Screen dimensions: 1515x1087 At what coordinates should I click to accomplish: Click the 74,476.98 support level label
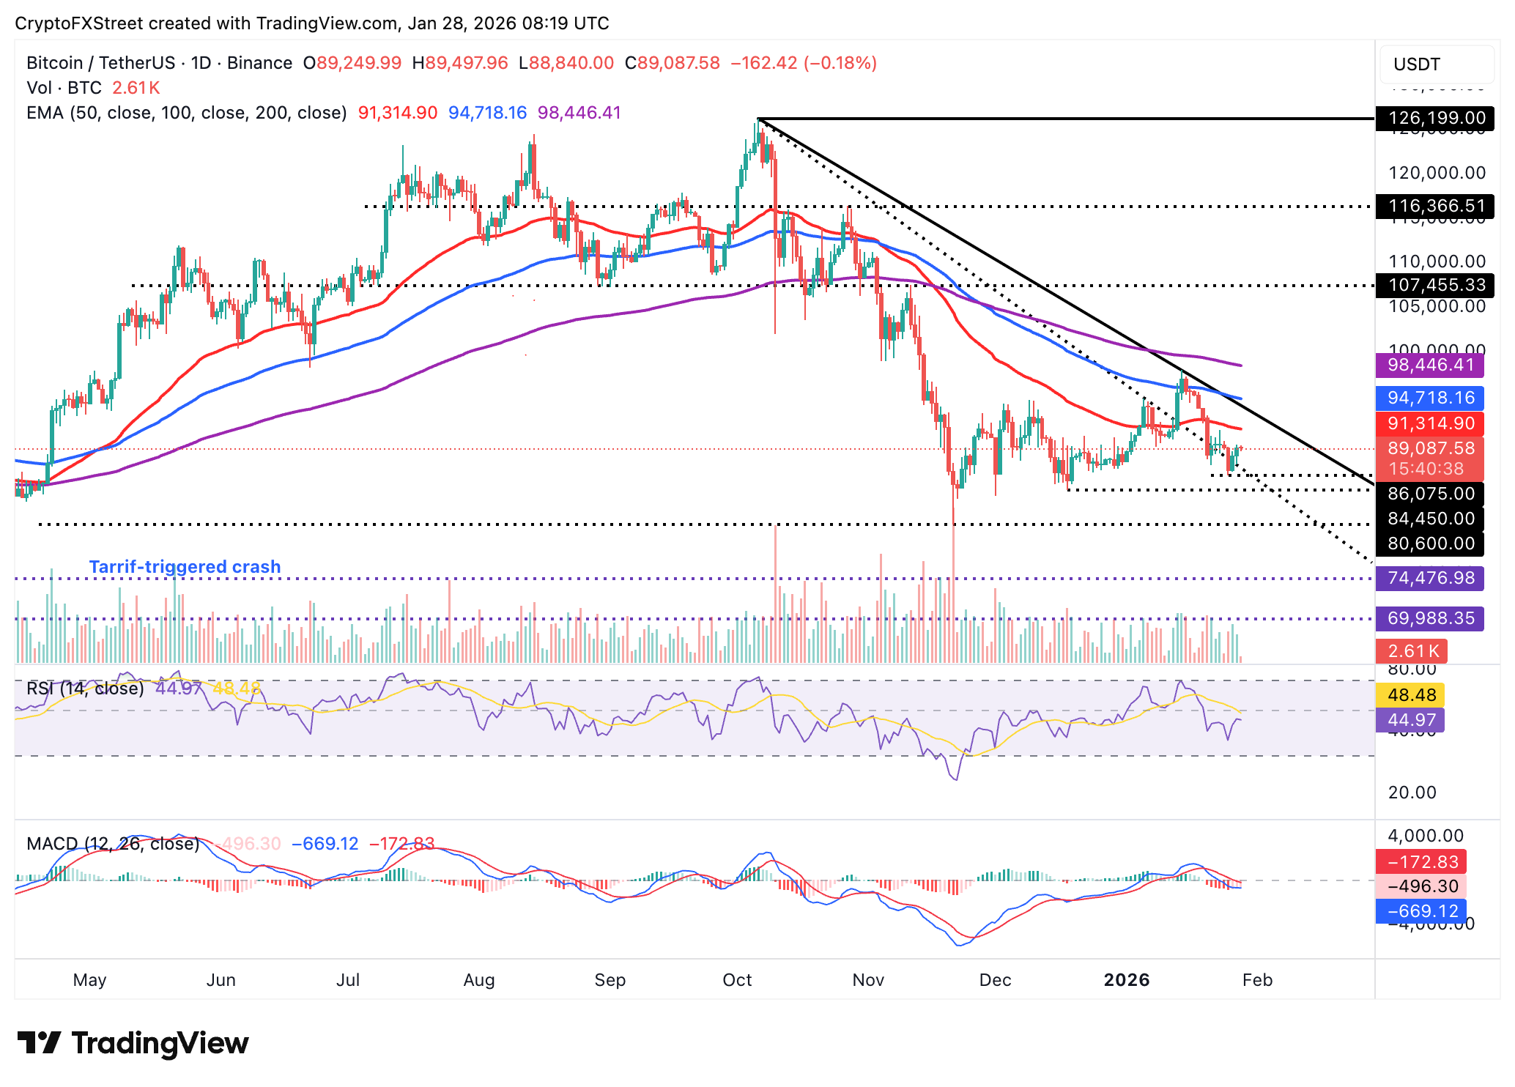pos(1429,578)
